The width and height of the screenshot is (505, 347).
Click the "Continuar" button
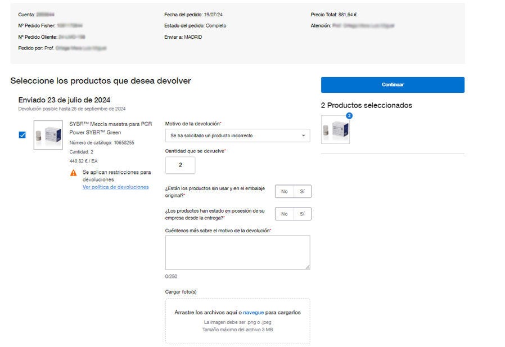[393, 84]
